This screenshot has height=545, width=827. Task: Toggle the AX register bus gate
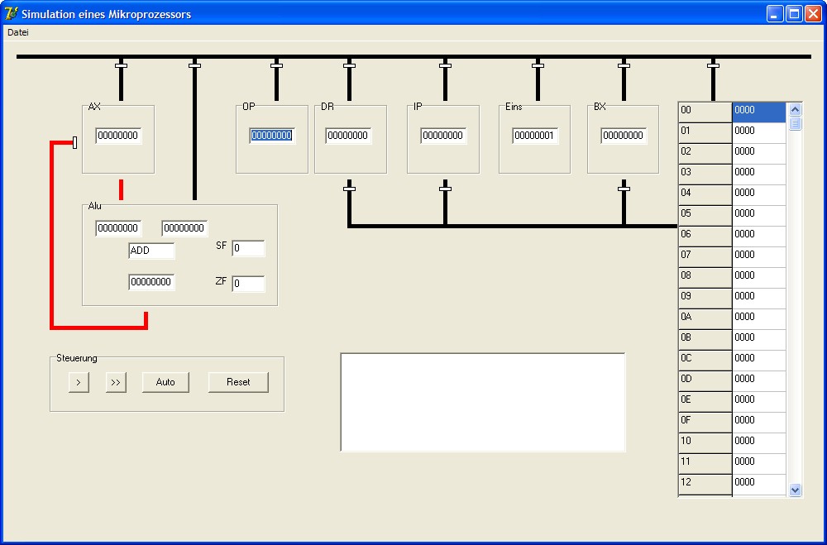(x=121, y=65)
